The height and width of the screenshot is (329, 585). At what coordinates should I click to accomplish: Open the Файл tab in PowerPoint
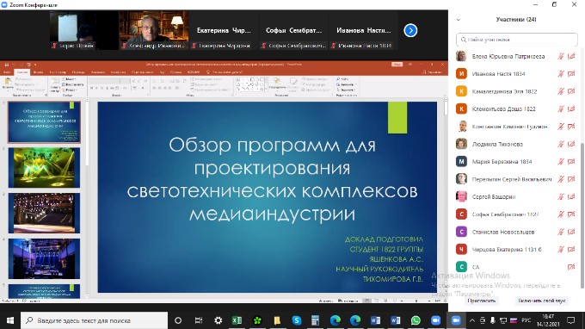pos(7,72)
